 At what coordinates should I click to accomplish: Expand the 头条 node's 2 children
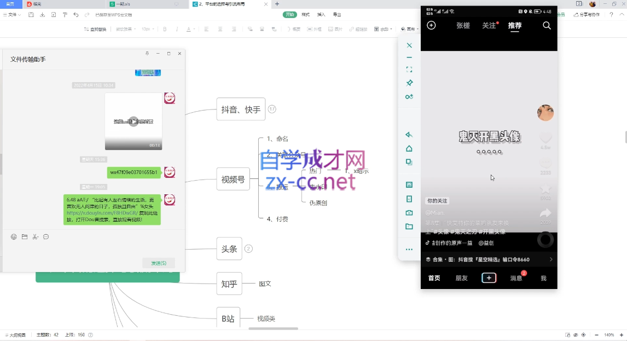tap(248, 248)
